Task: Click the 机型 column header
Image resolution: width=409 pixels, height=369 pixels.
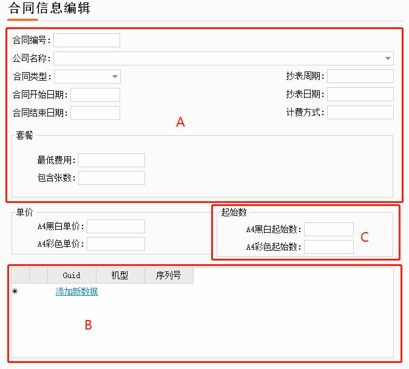Action: point(120,275)
